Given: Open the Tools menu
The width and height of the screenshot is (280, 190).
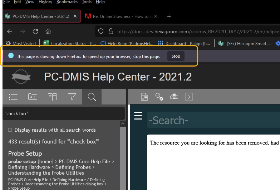Looking at the screenshot, I should [x=87, y=2].
